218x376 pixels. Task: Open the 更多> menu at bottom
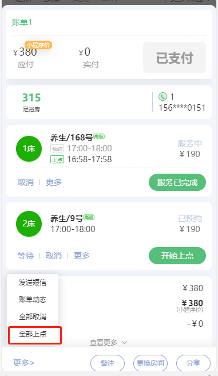point(23,363)
